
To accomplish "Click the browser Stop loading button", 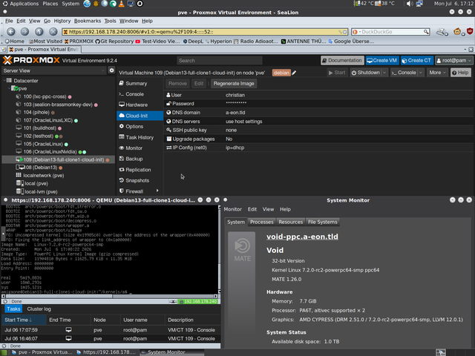I will [x=53, y=31].
